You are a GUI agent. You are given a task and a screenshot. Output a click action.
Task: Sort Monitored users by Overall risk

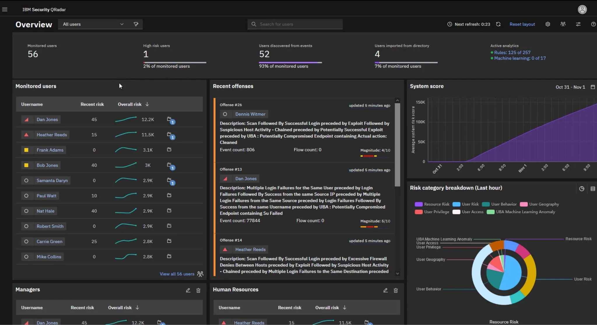tap(133, 104)
